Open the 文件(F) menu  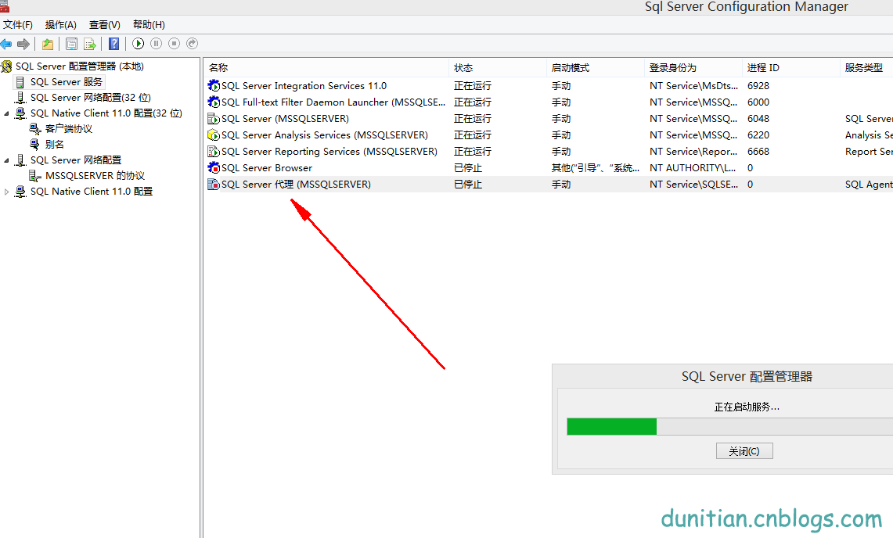click(18, 25)
